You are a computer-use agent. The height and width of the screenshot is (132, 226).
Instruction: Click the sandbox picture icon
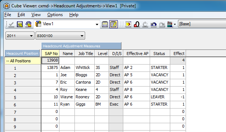pos(170,24)
